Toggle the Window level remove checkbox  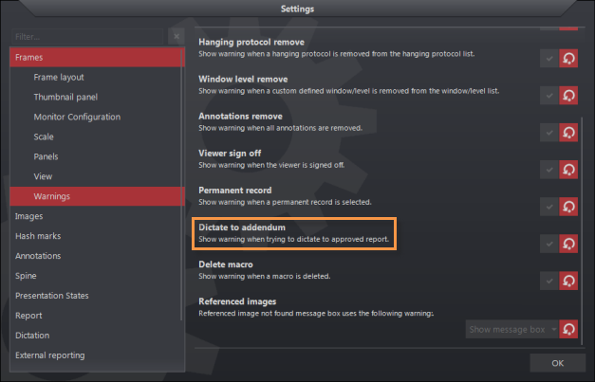[x=549, y=96]
